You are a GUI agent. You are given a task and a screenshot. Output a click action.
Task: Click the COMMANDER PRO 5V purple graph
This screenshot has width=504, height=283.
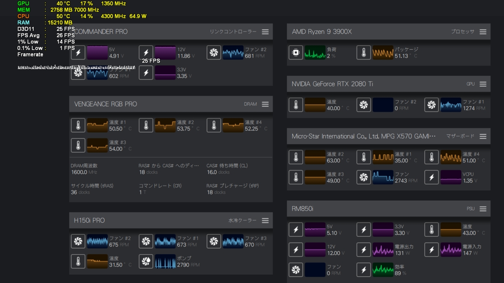click(x=97, y=53)
